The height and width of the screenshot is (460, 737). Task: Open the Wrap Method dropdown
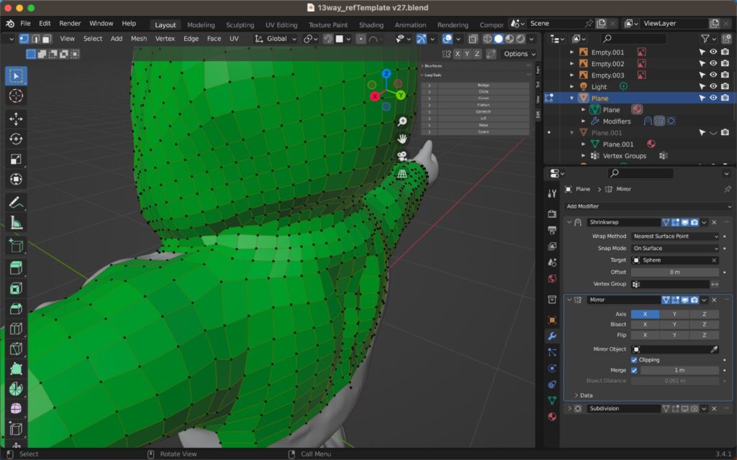[674, 236]
